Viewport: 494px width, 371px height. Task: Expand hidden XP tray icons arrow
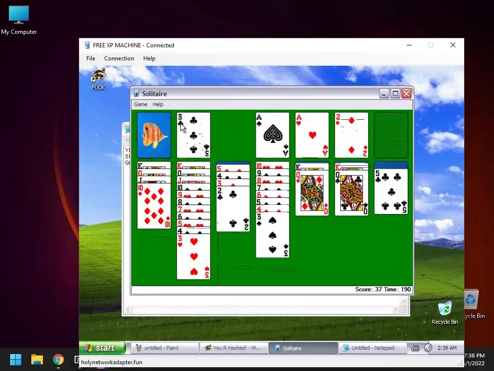tap(428, 348)
